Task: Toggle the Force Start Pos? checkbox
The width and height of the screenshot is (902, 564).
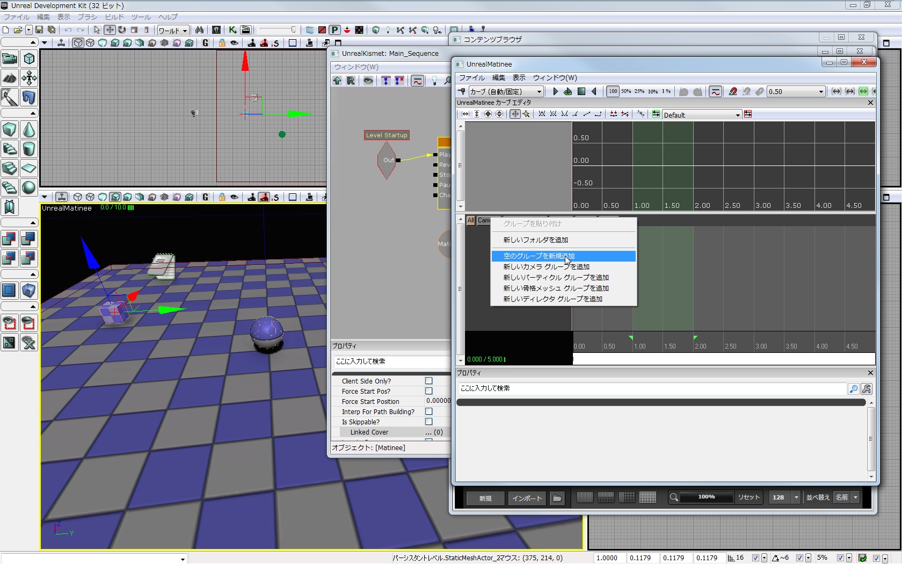Action: 428,391
